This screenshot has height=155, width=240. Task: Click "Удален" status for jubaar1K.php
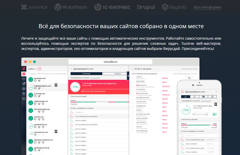coord(164,82)
